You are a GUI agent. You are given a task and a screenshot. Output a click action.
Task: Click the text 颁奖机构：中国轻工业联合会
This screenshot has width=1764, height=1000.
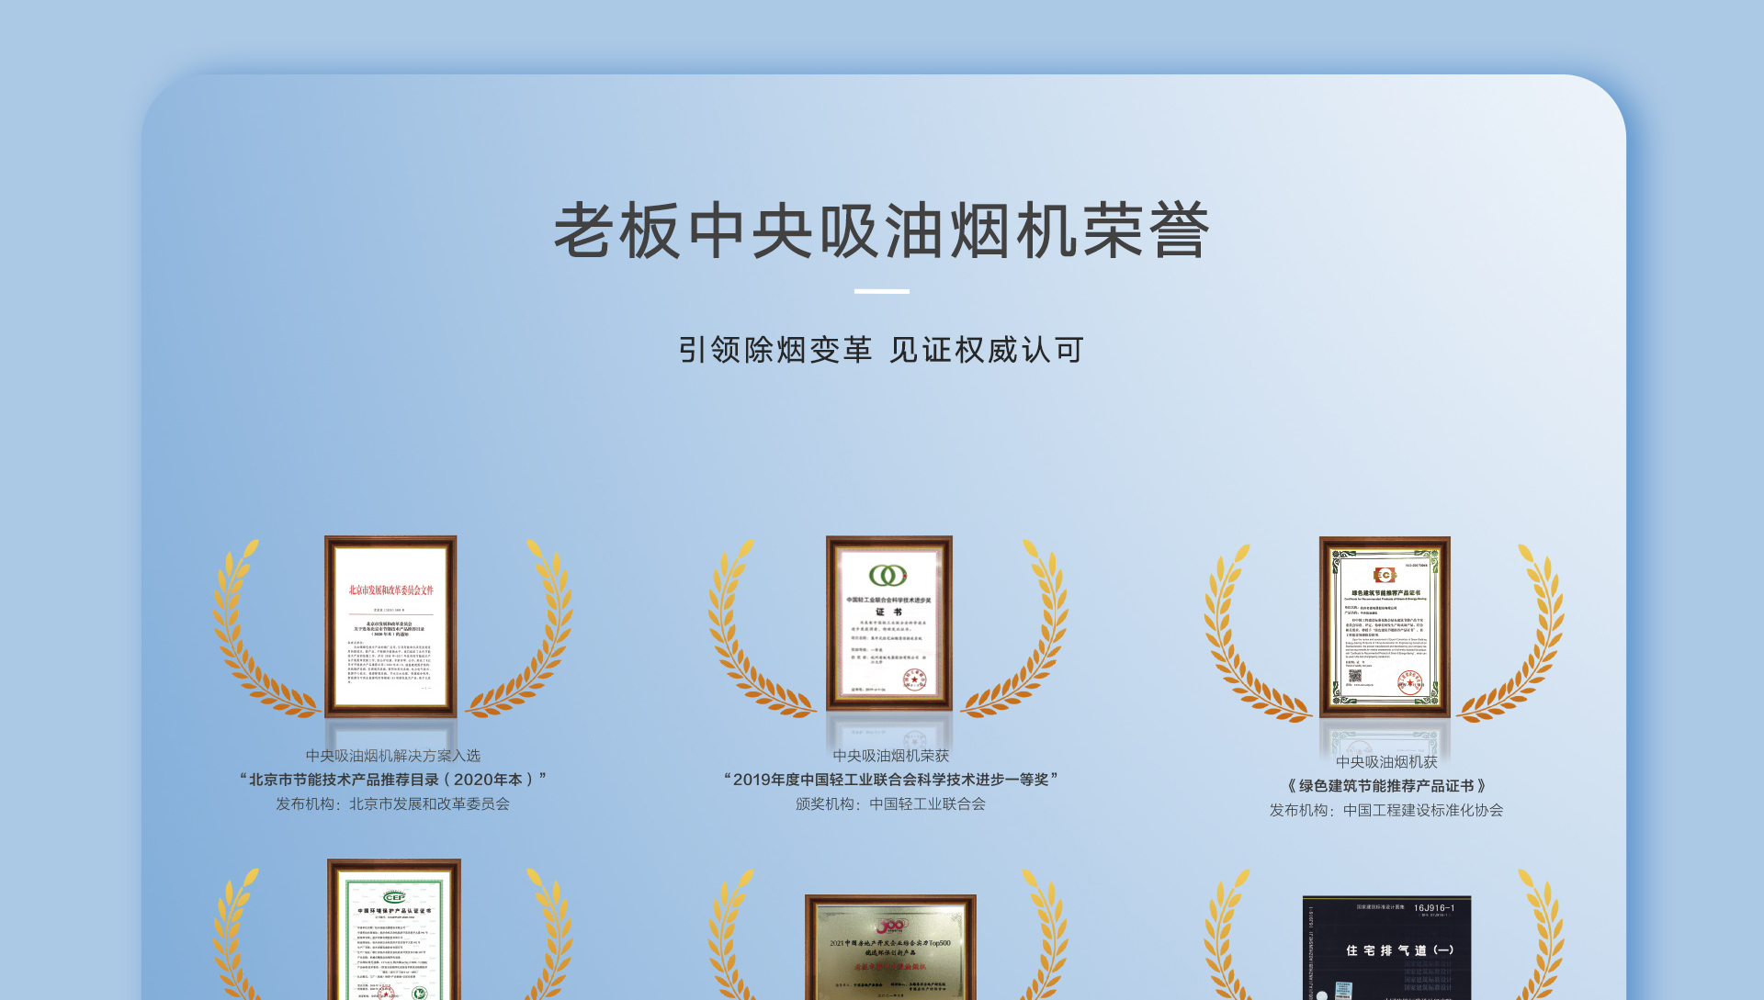click(x=890, y=804)
